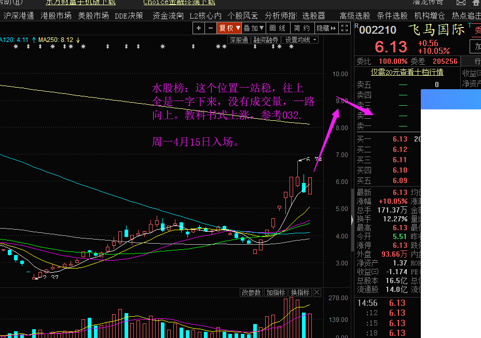This screenshot has width=481, height=338.
Task: Open the 个股风云 menu
Action: 243,16
